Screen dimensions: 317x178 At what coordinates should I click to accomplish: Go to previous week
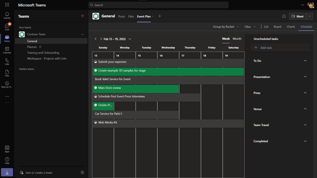tap(95, 39)
